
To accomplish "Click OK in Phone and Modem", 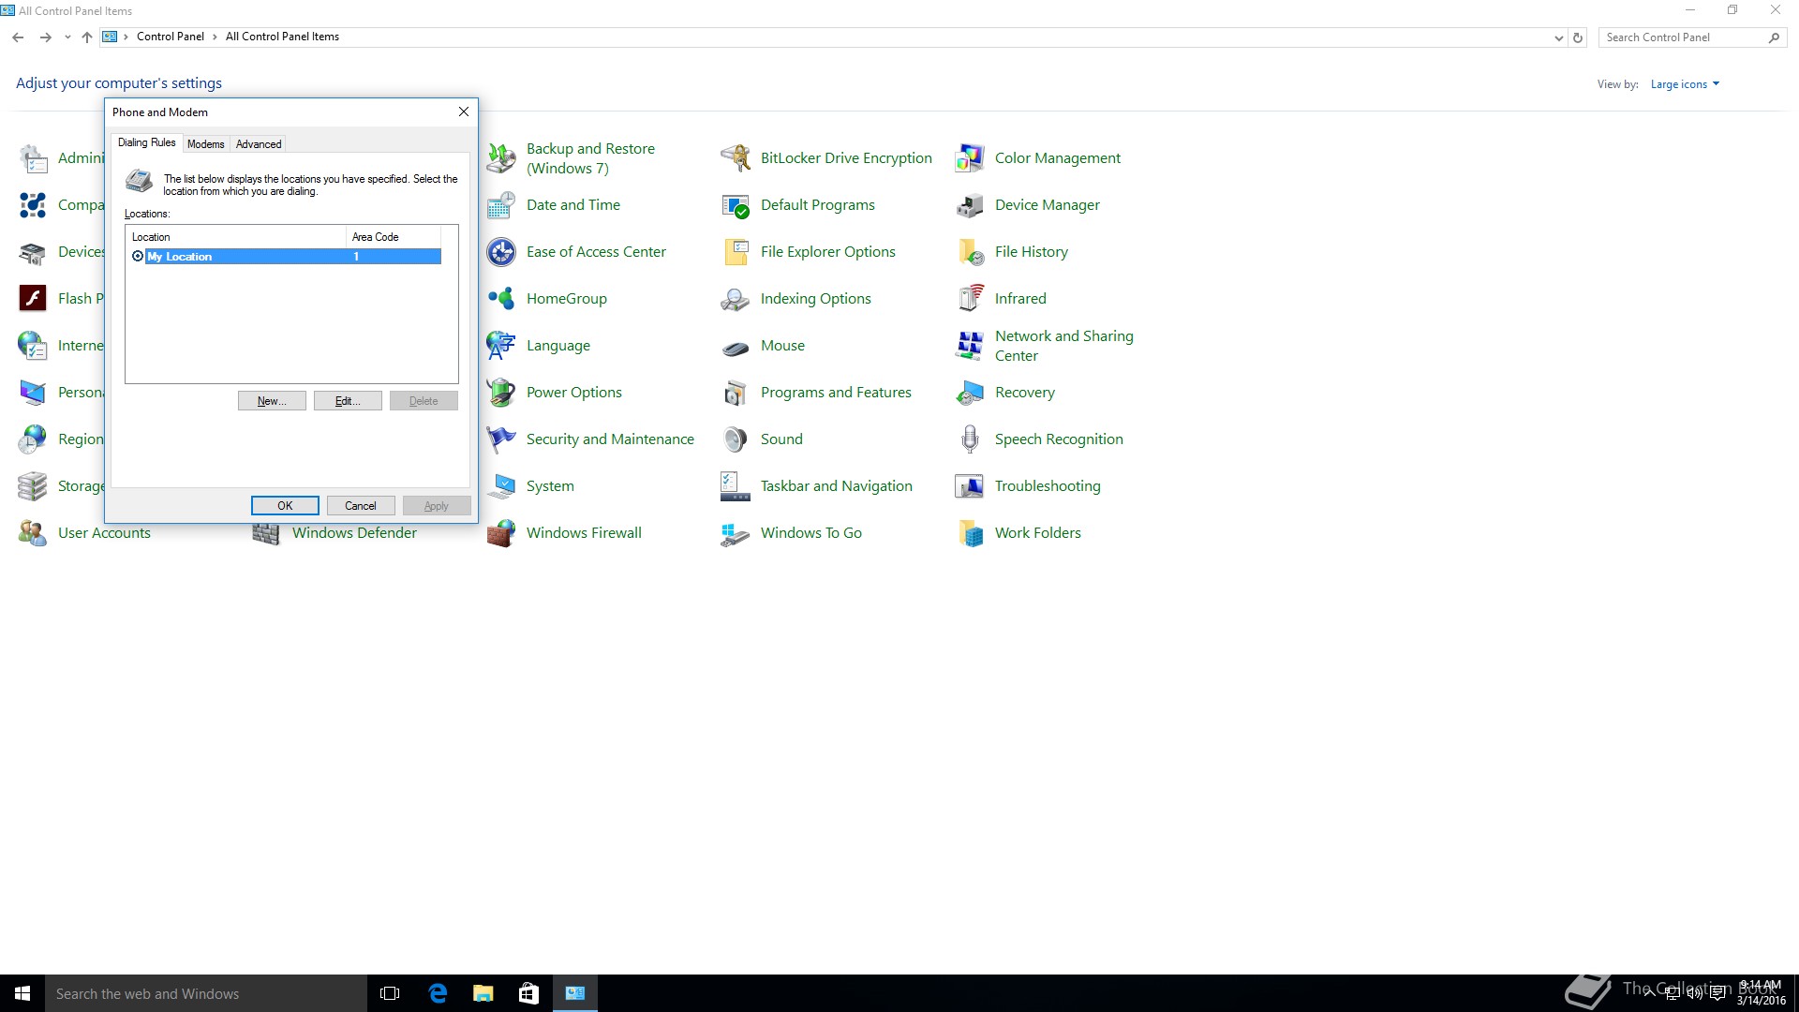I will [285, 506].
